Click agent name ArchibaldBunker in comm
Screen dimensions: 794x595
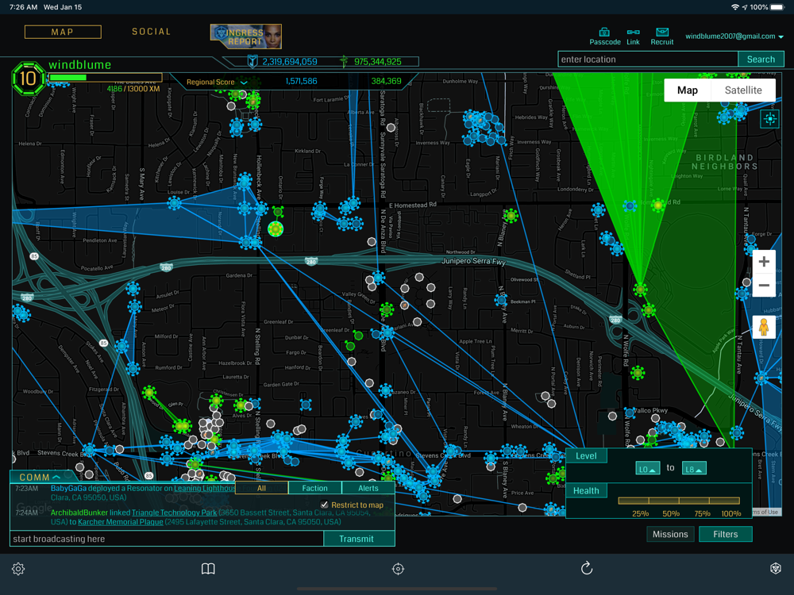click(79, 512)
